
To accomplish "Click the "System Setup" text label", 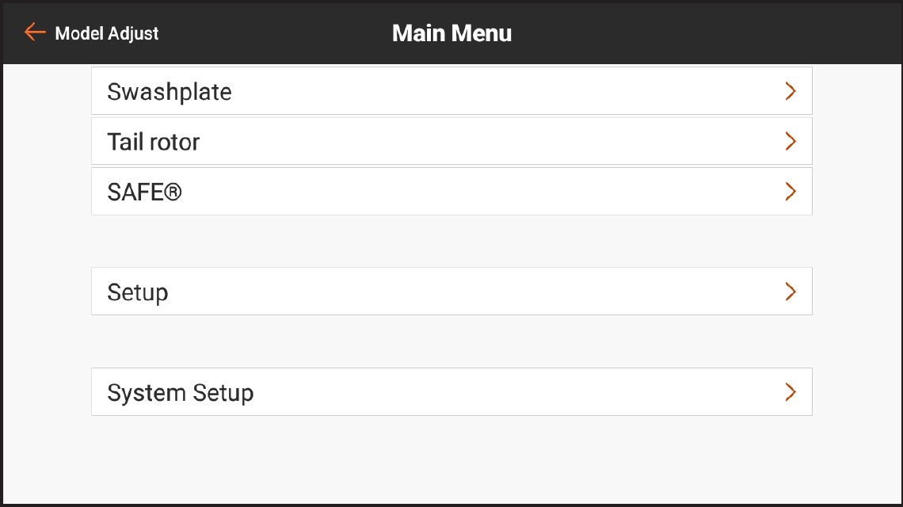I will point(181,393).
